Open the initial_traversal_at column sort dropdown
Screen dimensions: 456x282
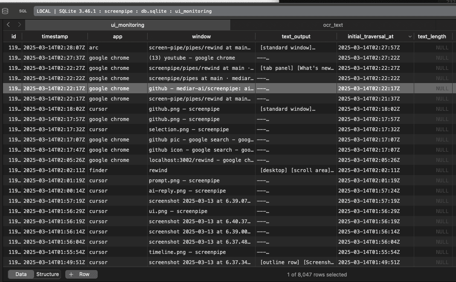click(411, 36)
